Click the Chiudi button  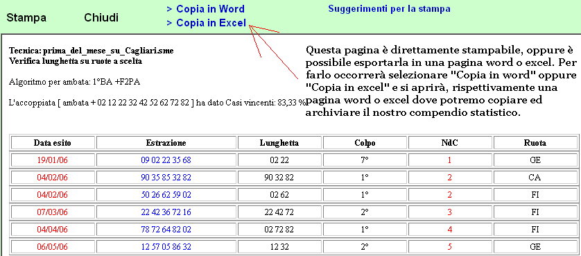[101, 17]
